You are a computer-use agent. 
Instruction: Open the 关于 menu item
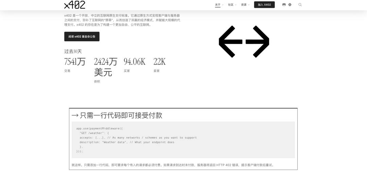point(218,5)
